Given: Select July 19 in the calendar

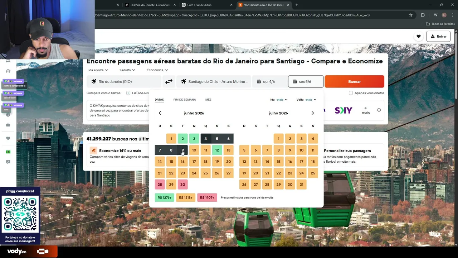Looking at the screenshot, I should (244, 173).
